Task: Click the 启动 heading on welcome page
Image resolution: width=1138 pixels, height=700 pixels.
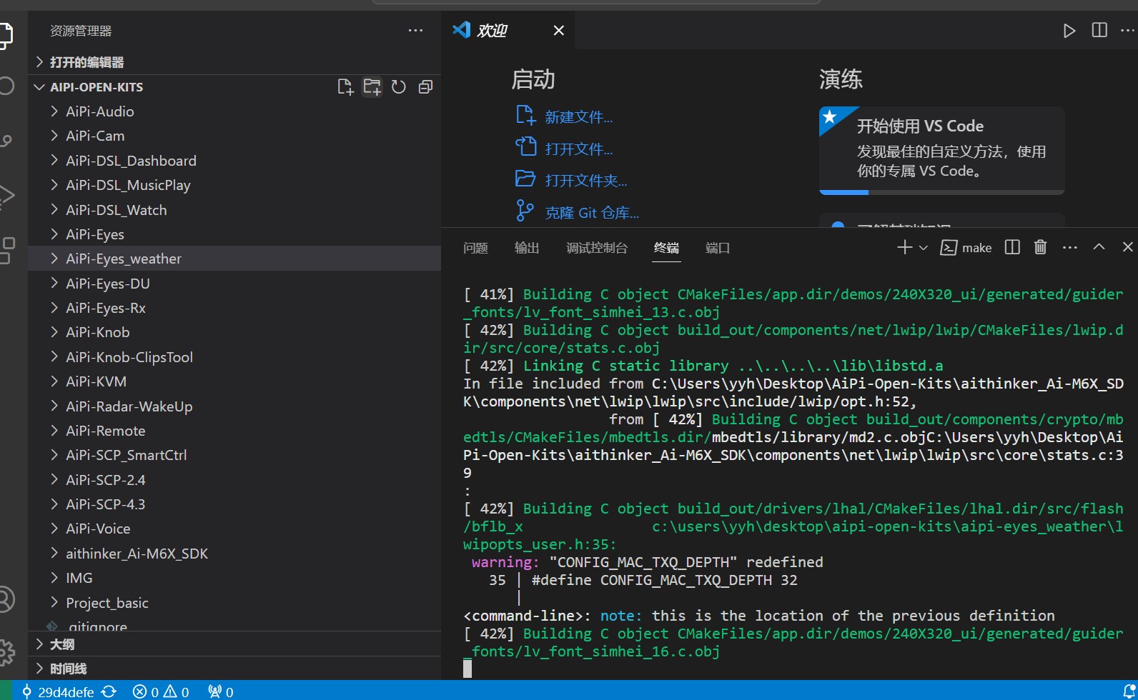Action: pyautogui.click(x=533, y=79)
